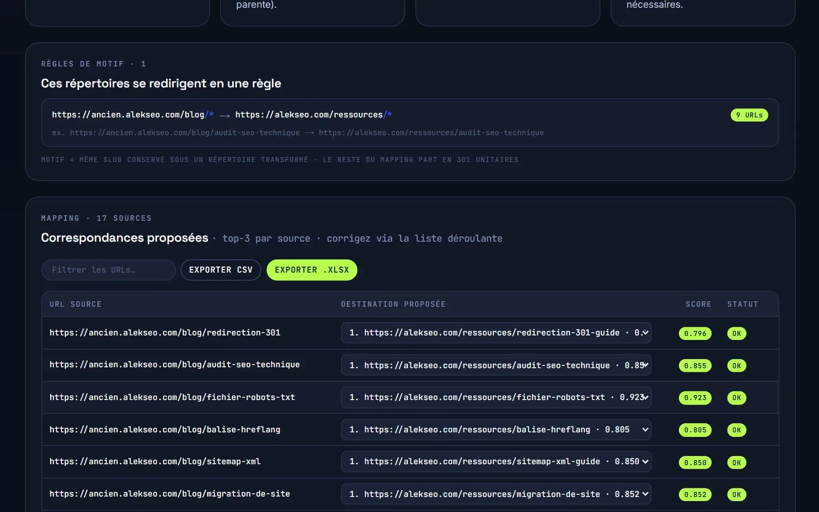Viewport: 819px width, 512px height.
Task: Click the heading Correspondances proposées
Action: [x=125, y=238]
